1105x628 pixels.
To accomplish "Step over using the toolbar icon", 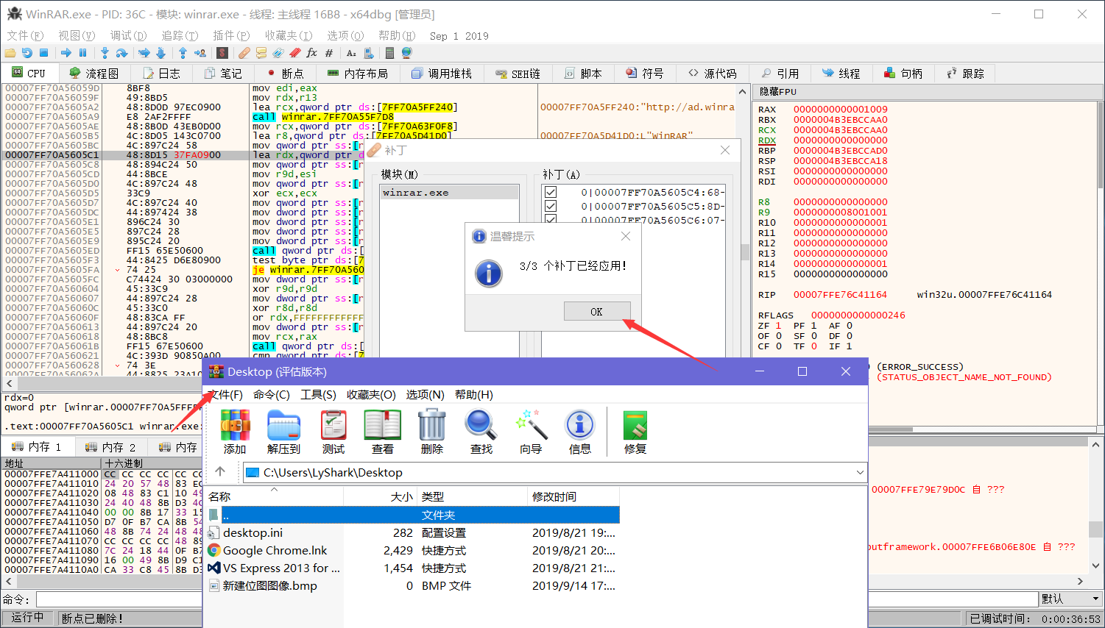I will point(121,53).
